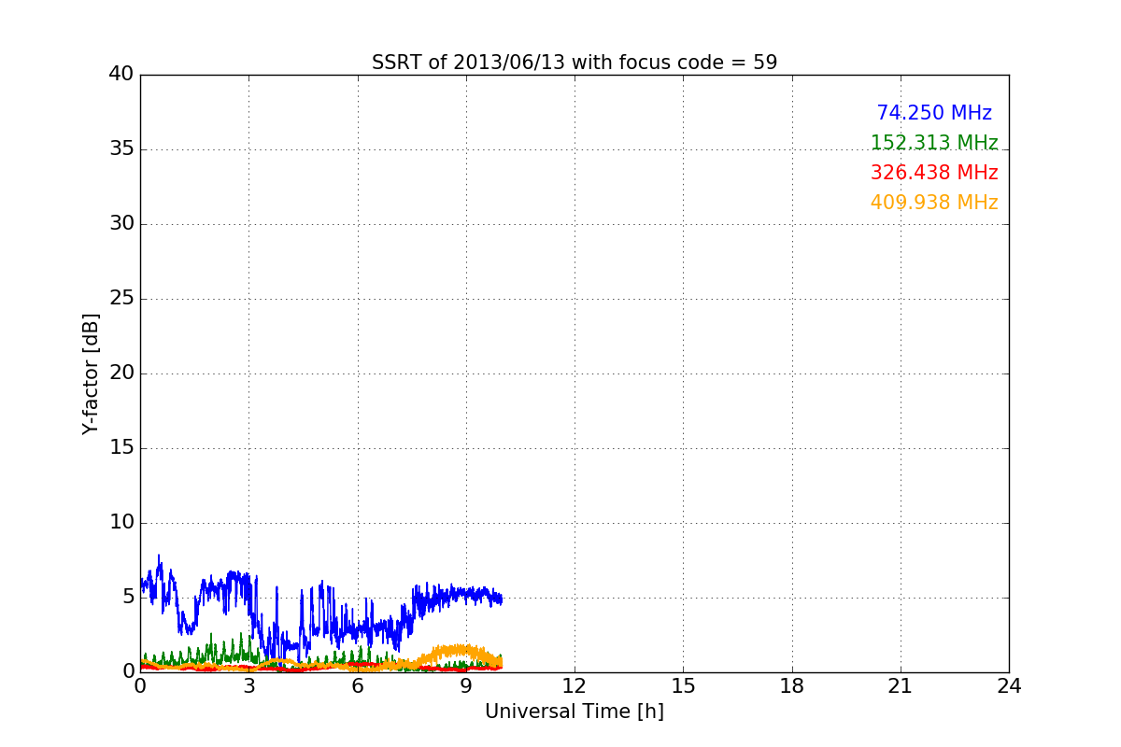The width and height of the screenshot is (1121, 747).
Task: Select the plot title 'SSRT of 2013/06/13 with focus code = 59'
Action: pyautogui.click(x=575, y=63)
